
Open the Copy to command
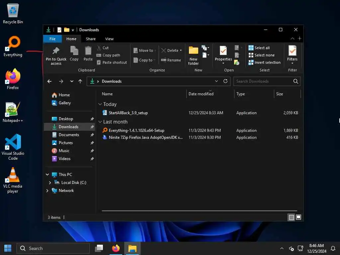[x=144, y=60]
